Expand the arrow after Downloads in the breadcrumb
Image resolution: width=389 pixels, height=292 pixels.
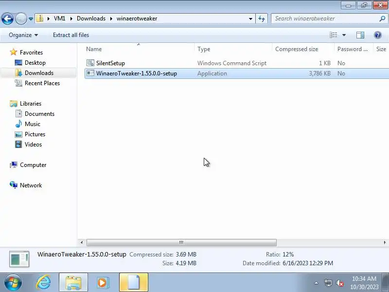(x=111, y=18)
